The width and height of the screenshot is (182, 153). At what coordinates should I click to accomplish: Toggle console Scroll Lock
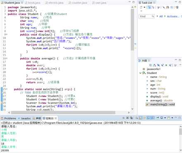click(x=141, y=118)
